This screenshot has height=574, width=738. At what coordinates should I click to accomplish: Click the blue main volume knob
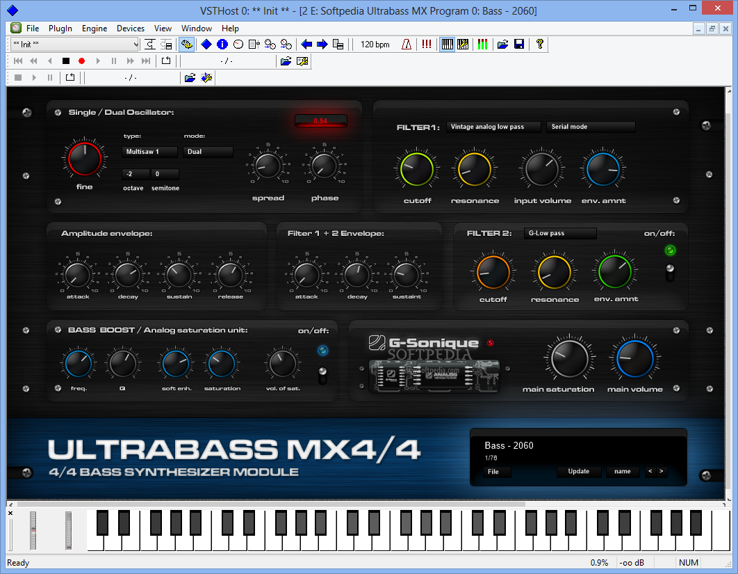pos(635,359)
